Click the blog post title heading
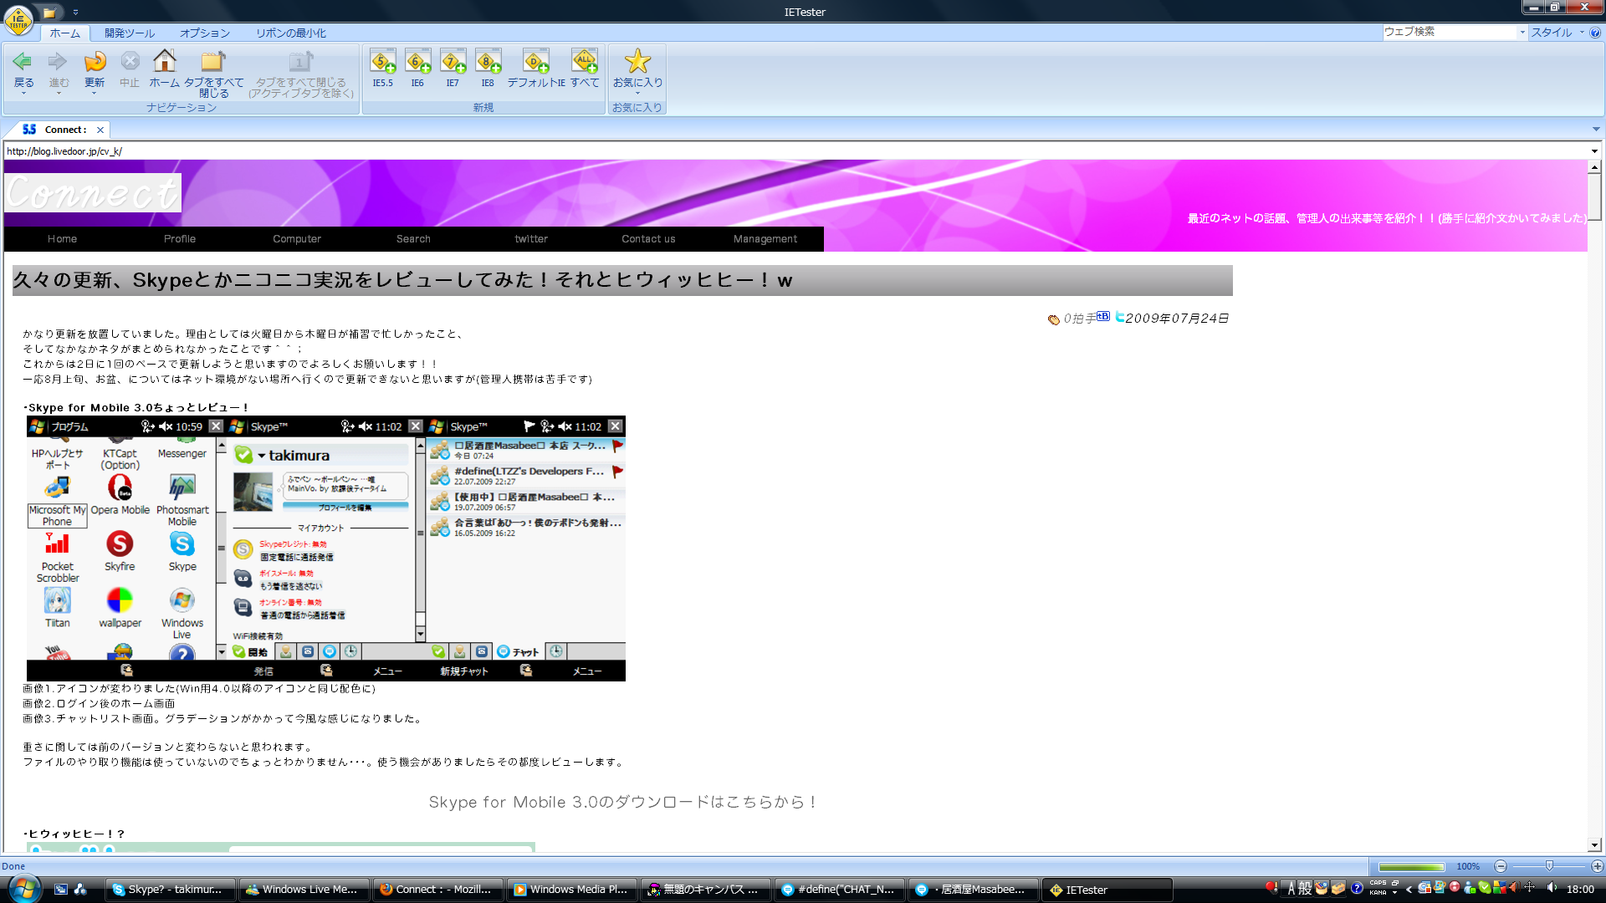1606x903 pixels. pos(402,280)
